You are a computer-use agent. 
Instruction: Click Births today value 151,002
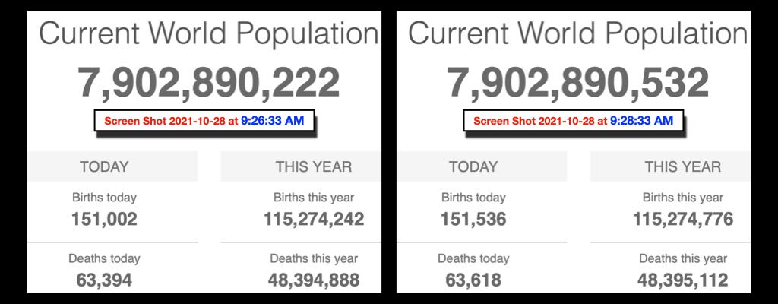tap(104, 219)
